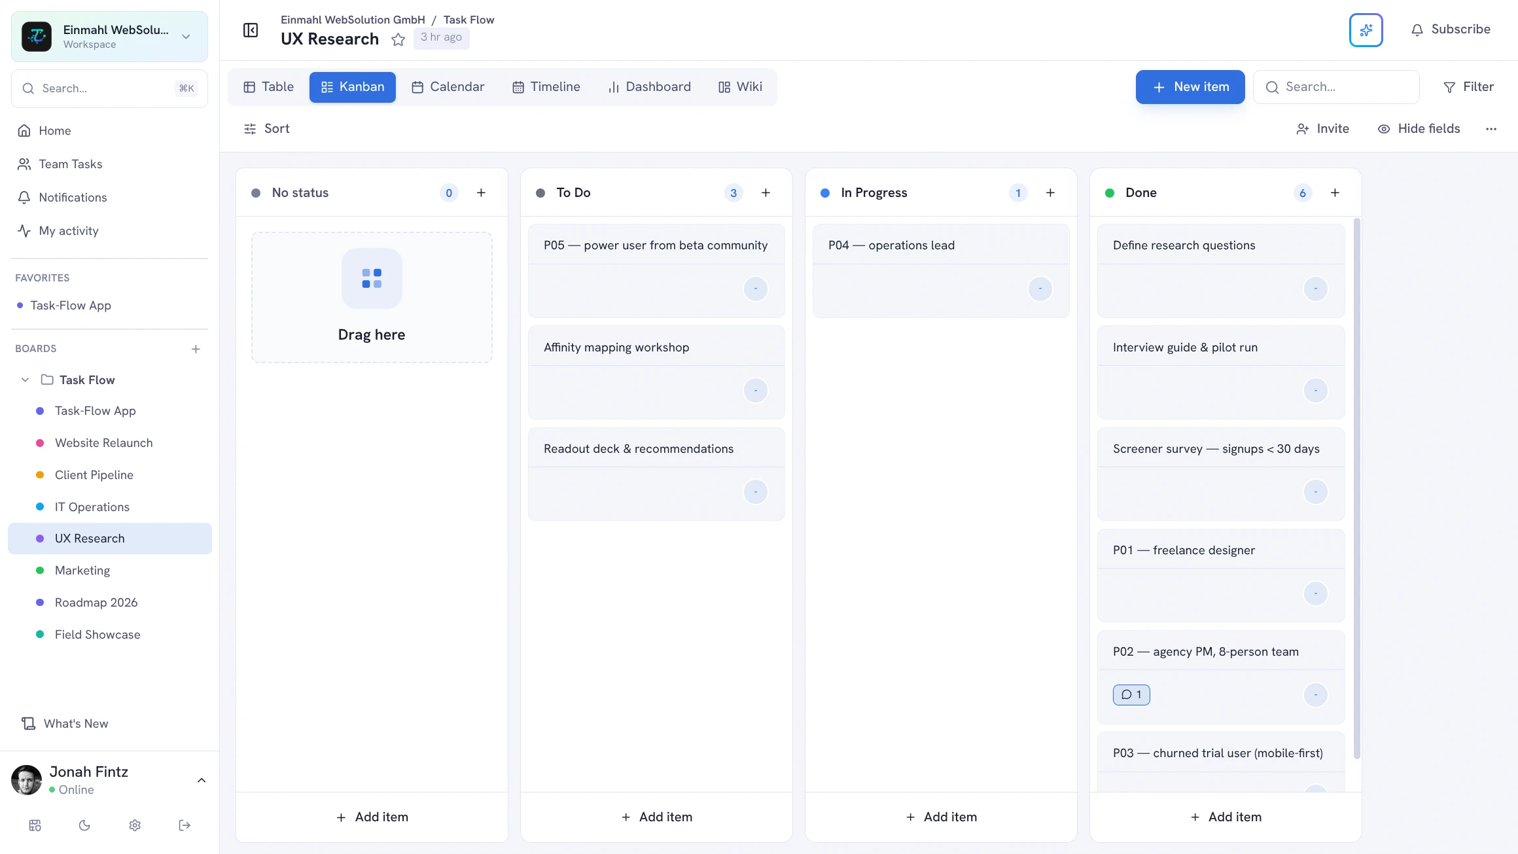The width and height of the screenshot is (1518, 854).
Task: Open the Wiki view tab
Action: tap(740, 87)
